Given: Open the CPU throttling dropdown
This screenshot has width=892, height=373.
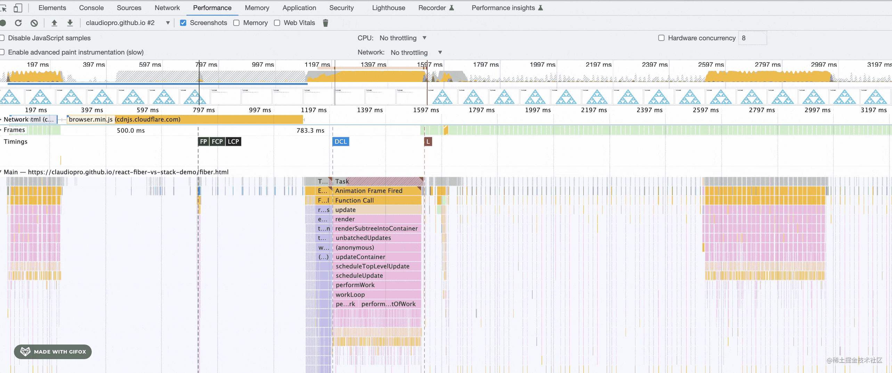Looking at the screenshot, I should [x=403, y=38].
